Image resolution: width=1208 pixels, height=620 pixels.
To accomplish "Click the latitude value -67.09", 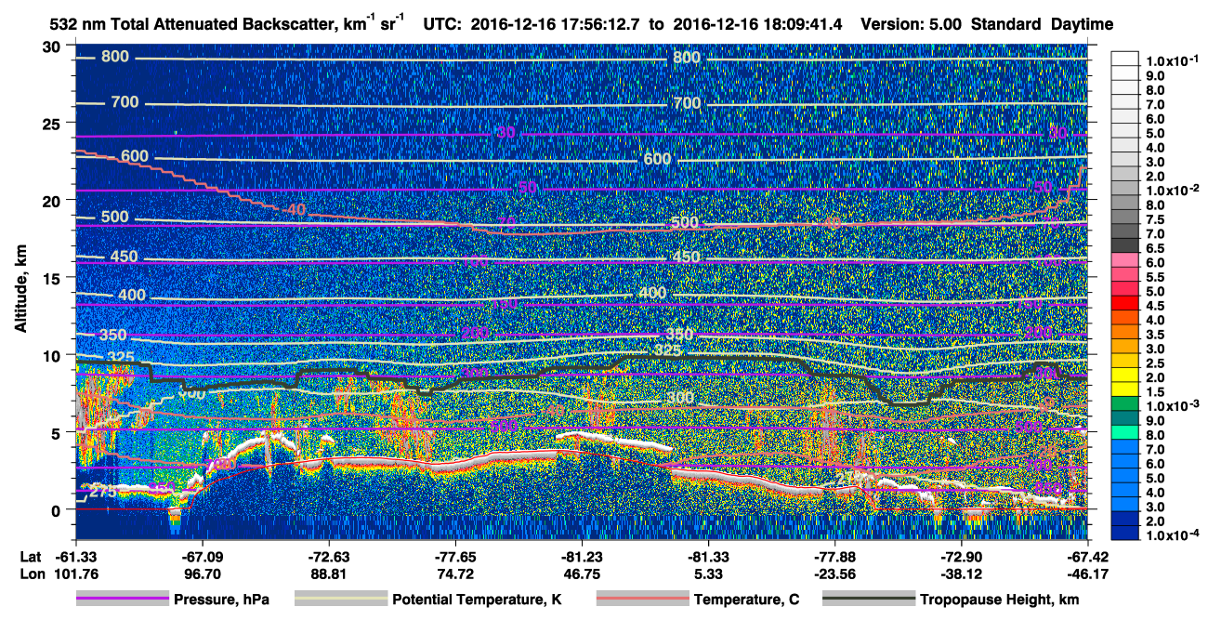I will 202,558.
